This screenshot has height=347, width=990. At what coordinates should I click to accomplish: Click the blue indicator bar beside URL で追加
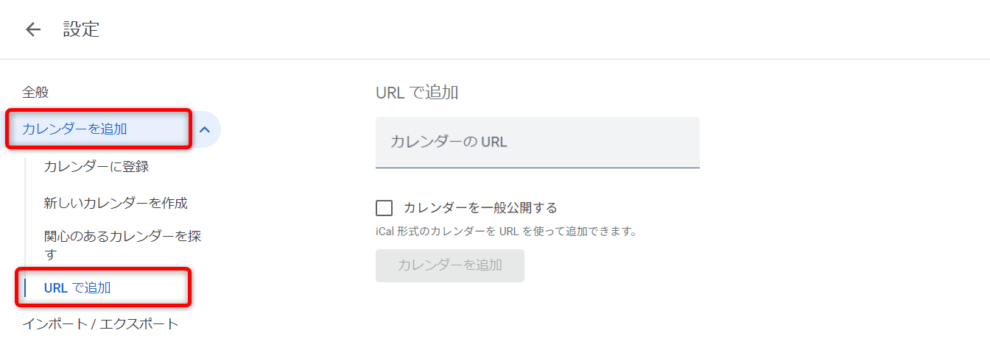(x=25, y=288)
